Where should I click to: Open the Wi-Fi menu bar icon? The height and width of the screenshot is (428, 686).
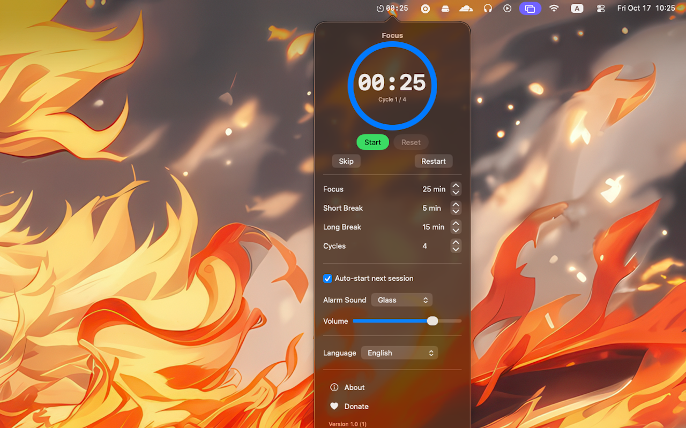(x=554, y=8)
